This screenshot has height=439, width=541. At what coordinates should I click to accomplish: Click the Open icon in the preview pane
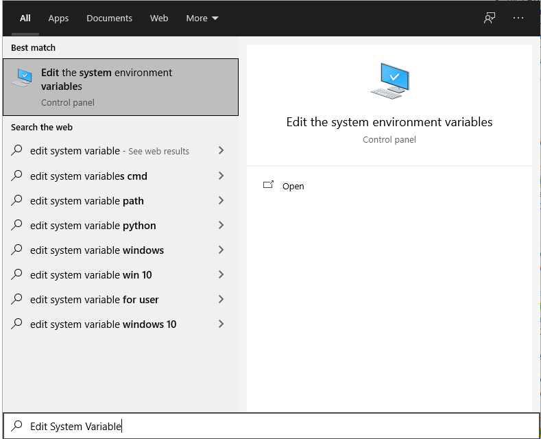click(269, 185)
